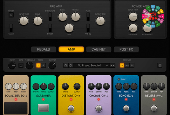This screenshot has height=115, width=170.
Task: Stomp the Equalizer EQ-1 footswitch
Action: [x=16, y=108]
